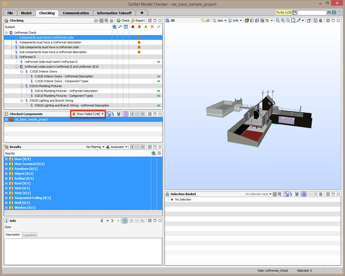Click the green checkmark accepted column icon

pyautogui.click(x=159, y=27)
